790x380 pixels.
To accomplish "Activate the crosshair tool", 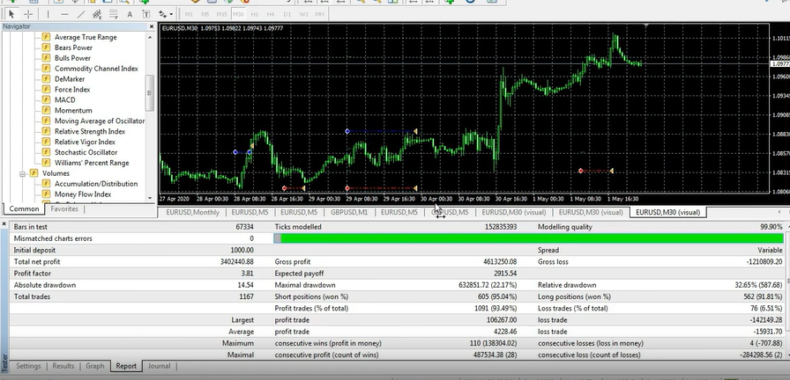I will (x=29, y=14).
